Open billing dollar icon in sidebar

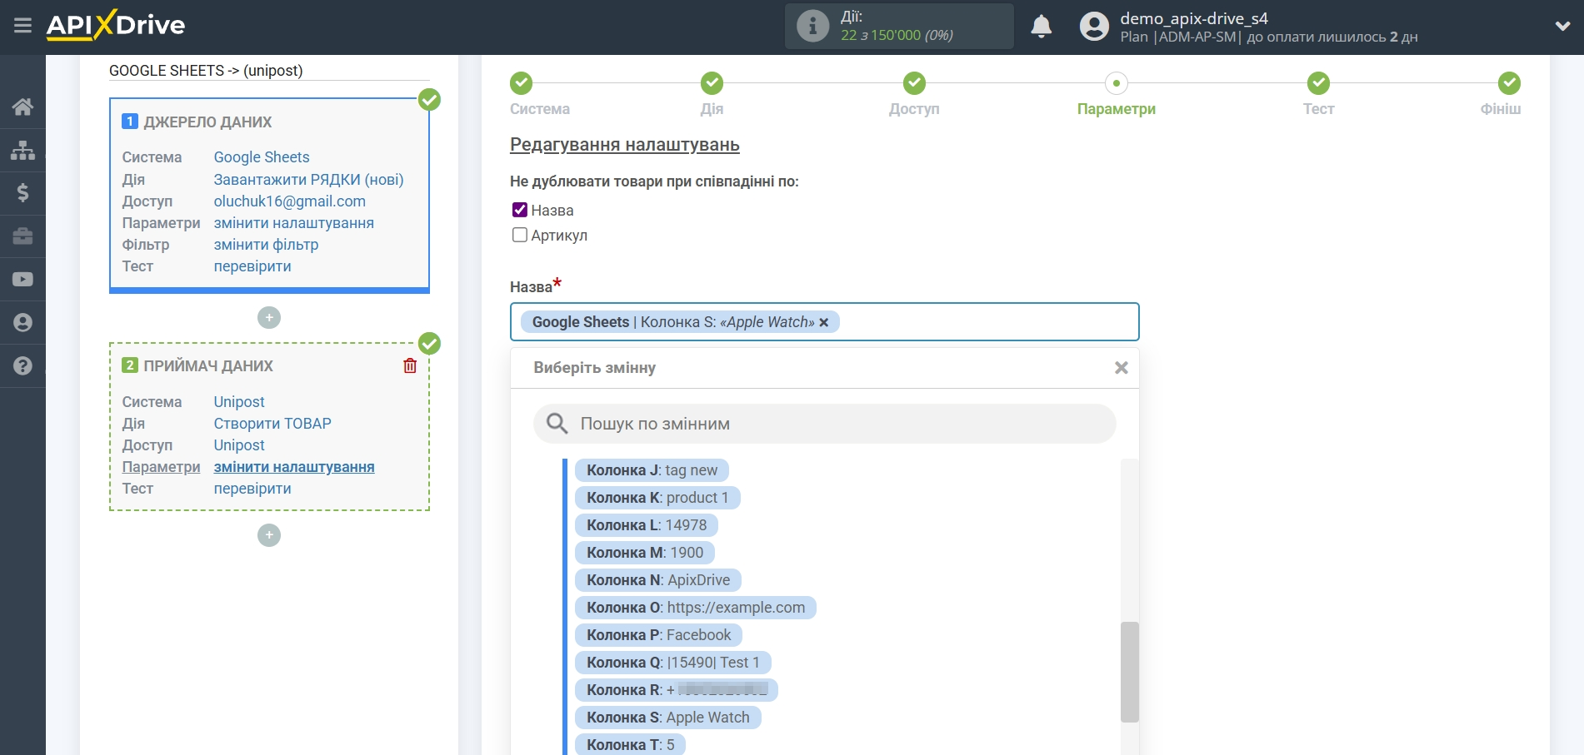coord(22,193)
